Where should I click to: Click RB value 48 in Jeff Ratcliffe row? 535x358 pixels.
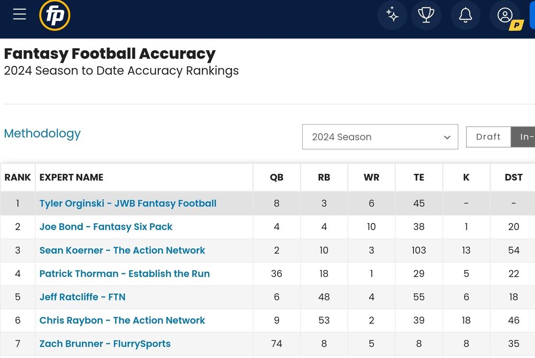click(324, 297)
